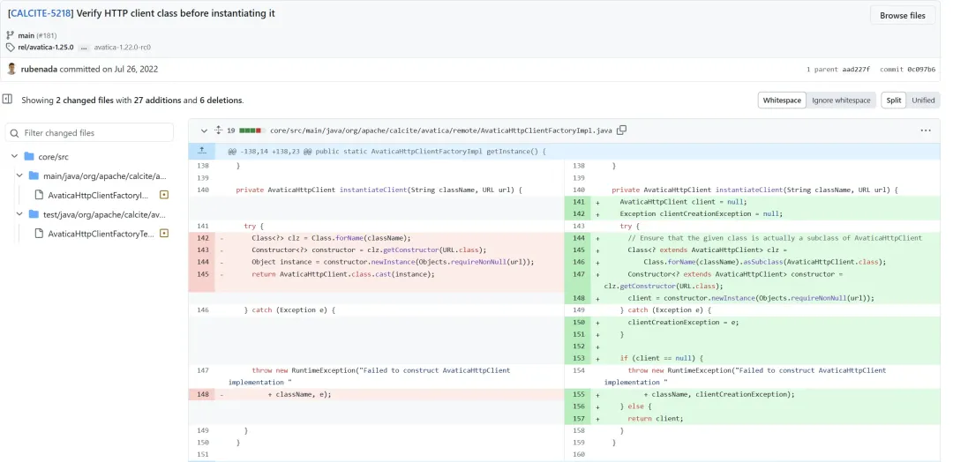
Task: Focus the Filter changed files field
Action: (x=89, y=133)
